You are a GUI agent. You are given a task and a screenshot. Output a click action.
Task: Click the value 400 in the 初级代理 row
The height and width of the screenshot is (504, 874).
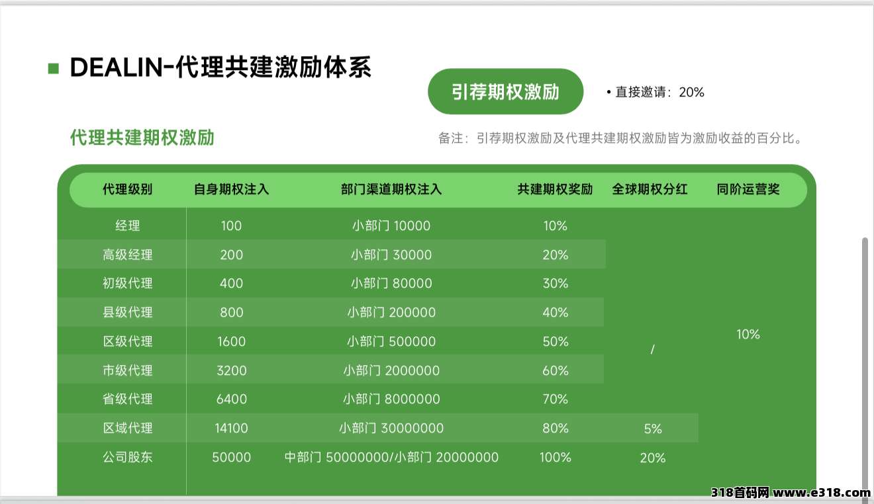pos(231,283)
